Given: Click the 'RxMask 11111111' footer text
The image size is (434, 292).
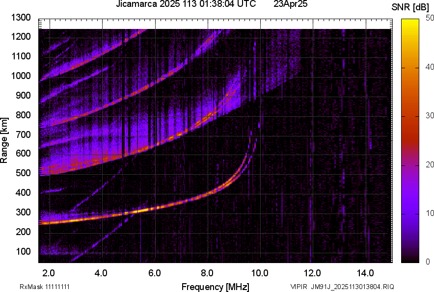Looking at the screenshot, I should pyautogui.click(x=45, y=287).
